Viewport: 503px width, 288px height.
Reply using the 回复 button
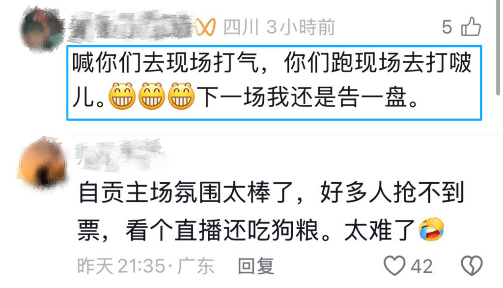tap(256, 266)
